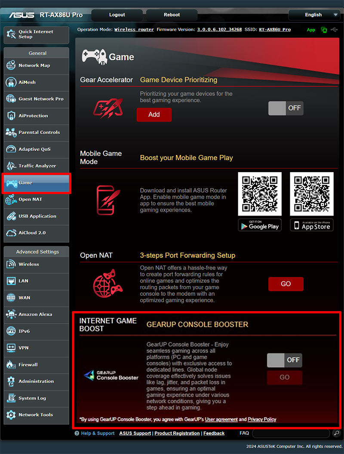Image resolution: width=344 pixels, height=454 pixels.
Task: Click the Feedback link
Action: click(x=214, y=433)
